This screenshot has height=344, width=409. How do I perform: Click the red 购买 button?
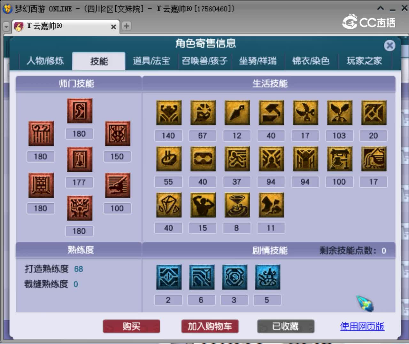pyautogui.click(x=131, y=326)
